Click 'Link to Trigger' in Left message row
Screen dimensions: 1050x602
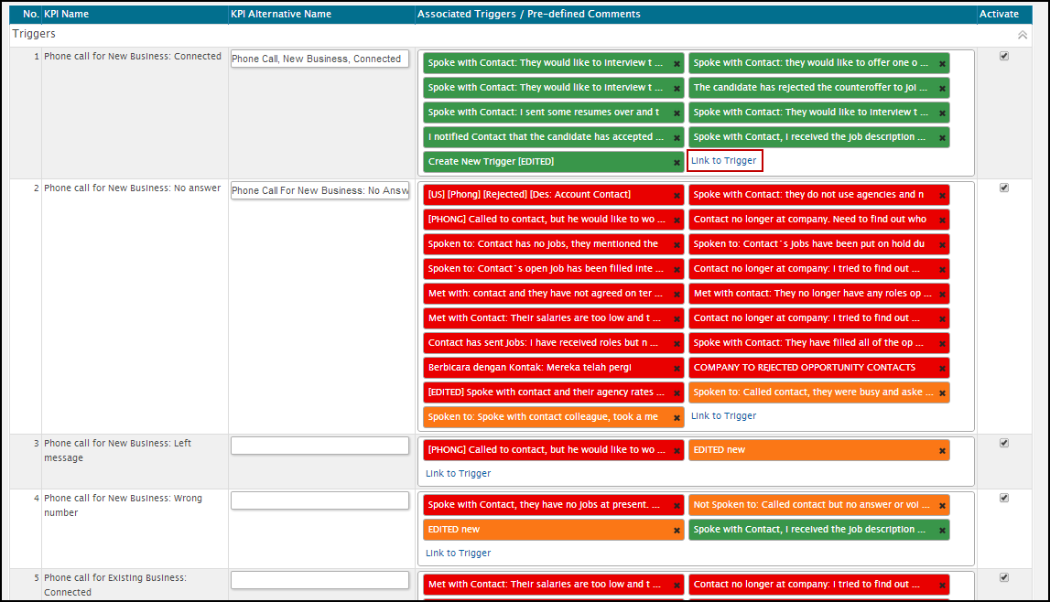459,474
